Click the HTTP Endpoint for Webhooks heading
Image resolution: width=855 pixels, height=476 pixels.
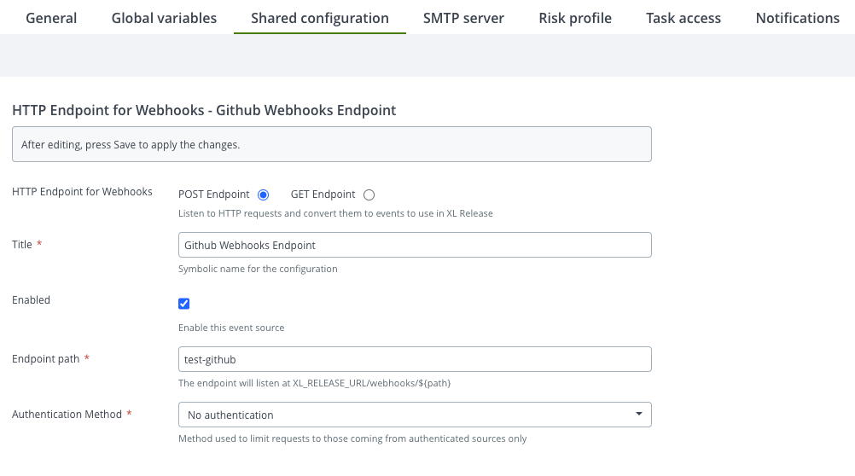coord(204,110)
